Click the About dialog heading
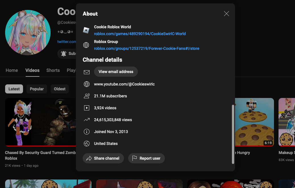The image size is (295, 188). pos(90,14)
